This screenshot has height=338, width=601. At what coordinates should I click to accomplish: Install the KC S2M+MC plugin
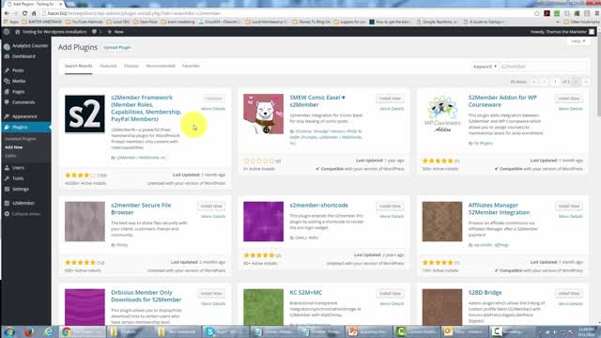(390, 294)
